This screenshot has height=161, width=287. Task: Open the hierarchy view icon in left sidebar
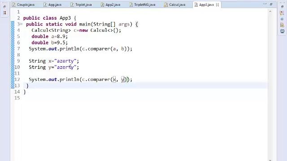[x=4, y=13]
